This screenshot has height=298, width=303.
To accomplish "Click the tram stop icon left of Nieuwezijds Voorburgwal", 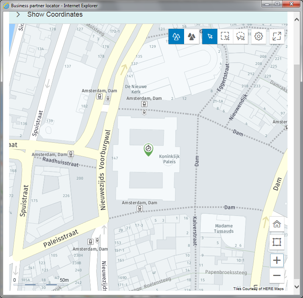I will pyautogui.click(x=100, y=96).
